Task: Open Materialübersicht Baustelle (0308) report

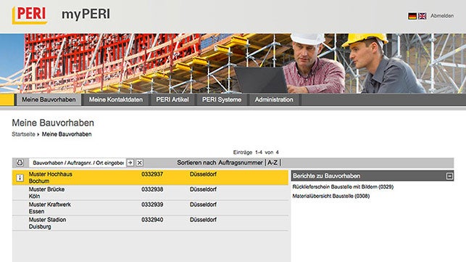Action: click(331, 196)
